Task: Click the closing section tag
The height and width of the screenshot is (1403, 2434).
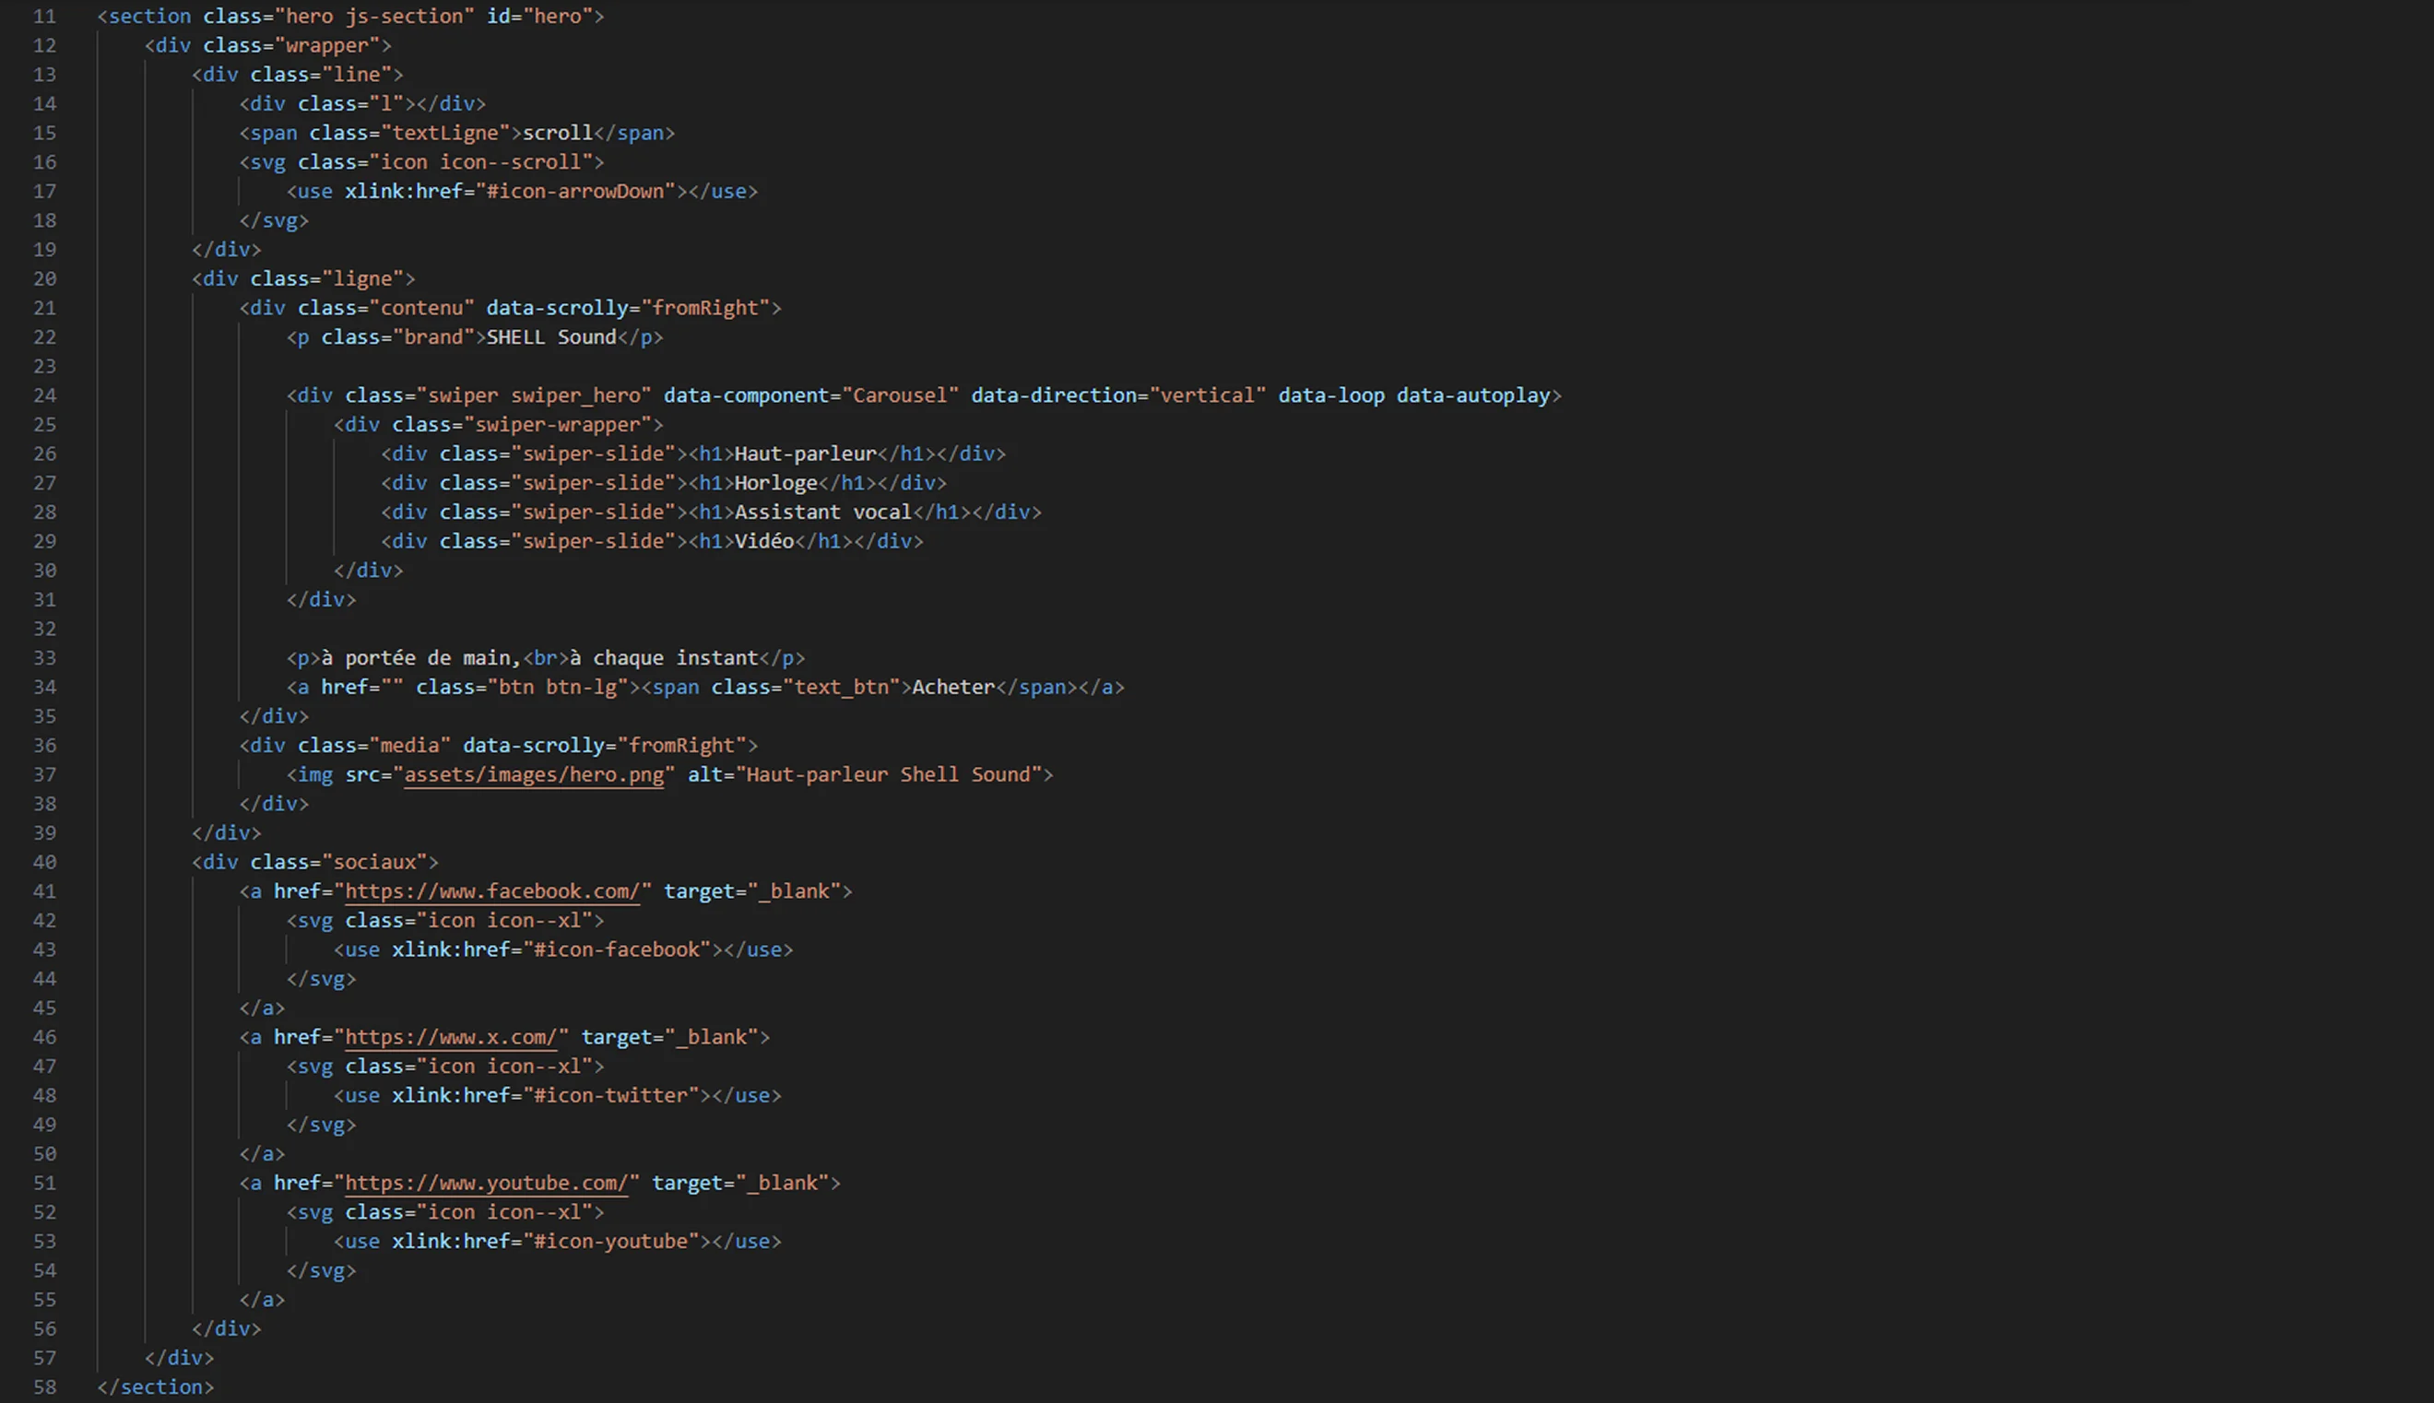Action: [x=154, y=1386]
